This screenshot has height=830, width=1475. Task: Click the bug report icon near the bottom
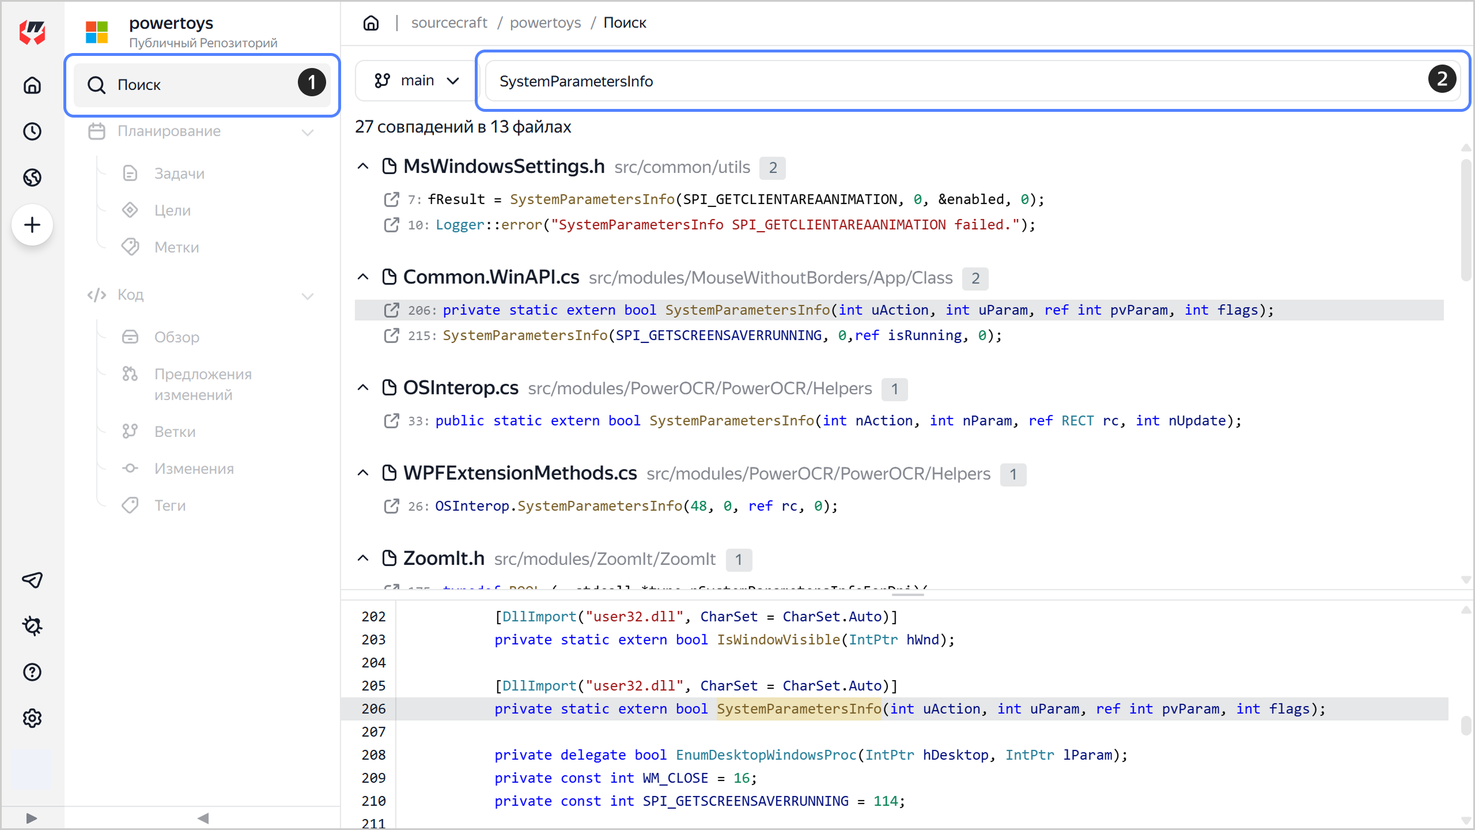[x=32, y=626]
